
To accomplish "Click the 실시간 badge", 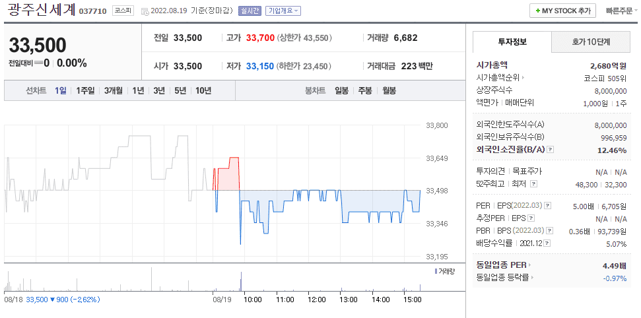I will [x=250, y=11].
